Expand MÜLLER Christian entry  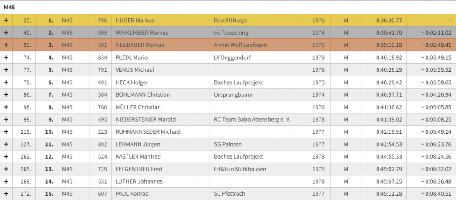click(x=6, y=107)
